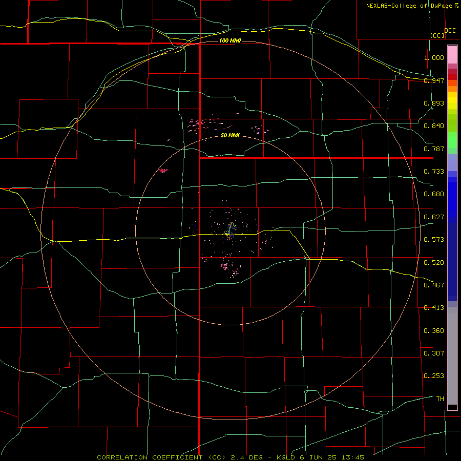Viewport: 461px width, 461px height.
Task: Click the 50 NMI range ring label
Action: 230,136
